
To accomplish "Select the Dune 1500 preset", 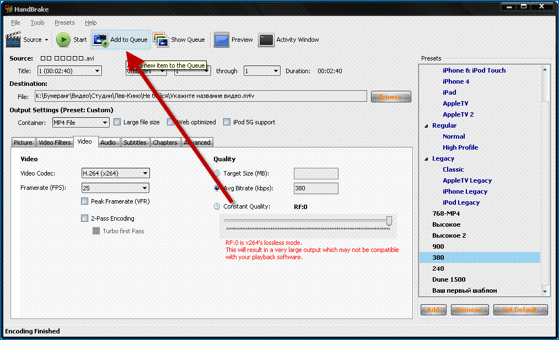I will (449, 280).
